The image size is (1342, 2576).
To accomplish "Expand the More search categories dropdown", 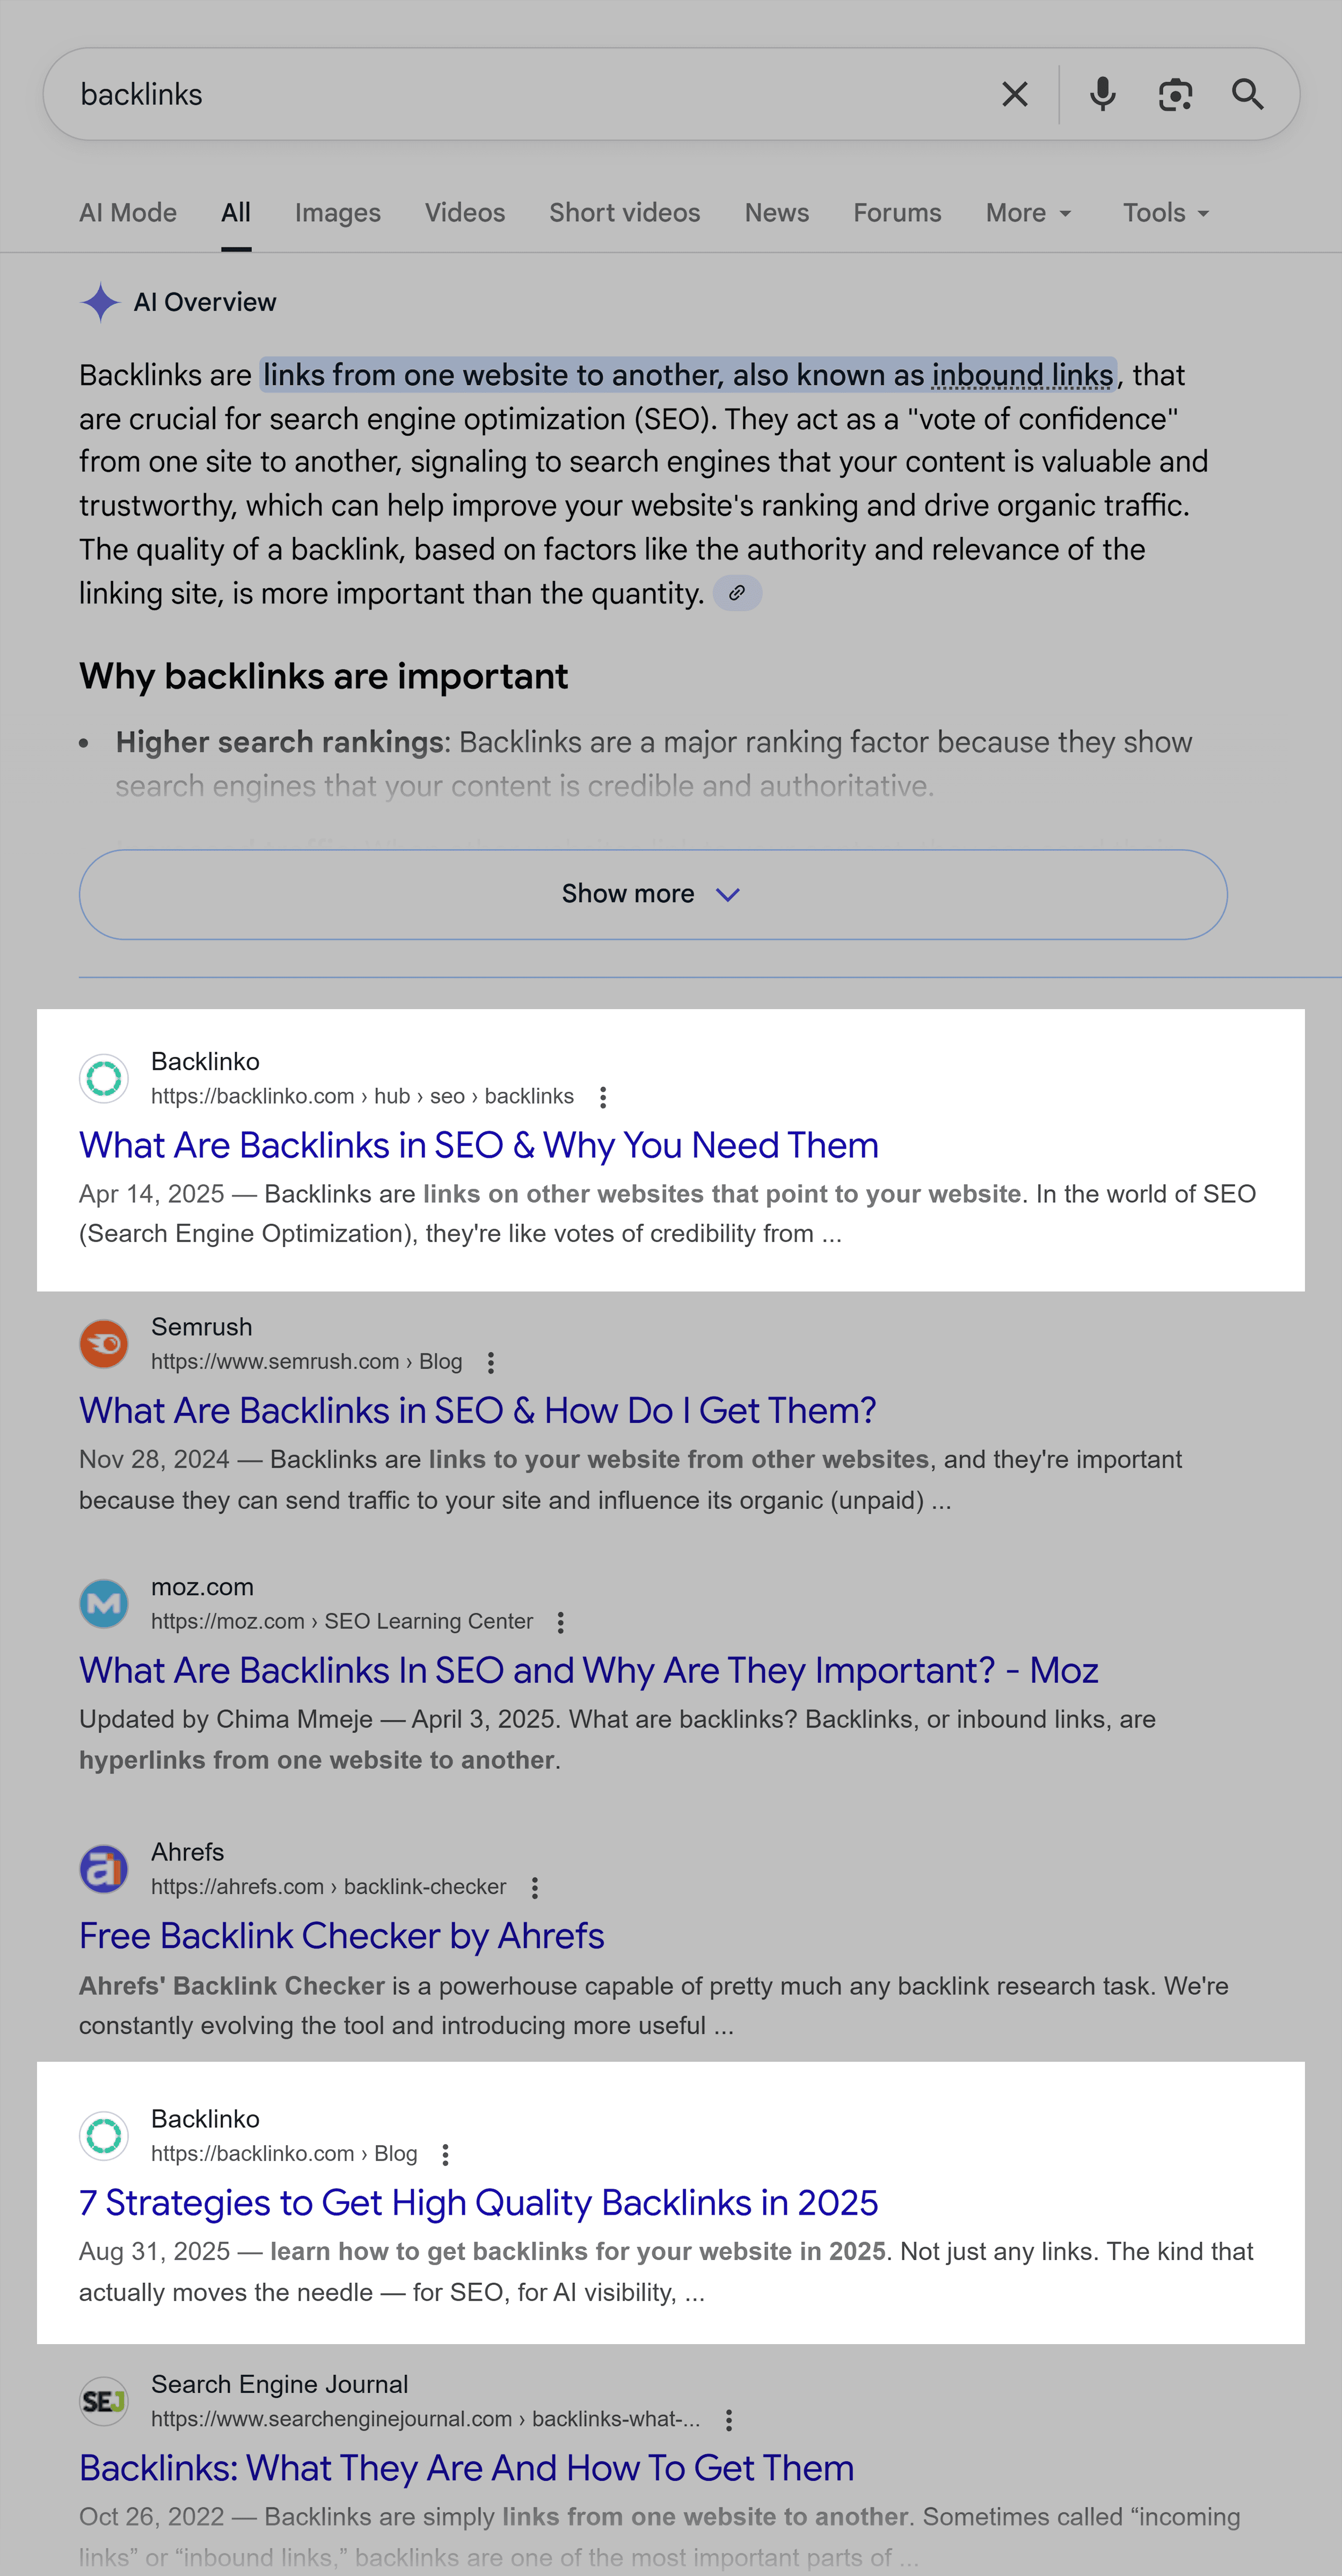I will [1026, 212].
